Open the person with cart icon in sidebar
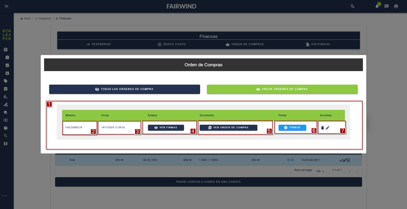 (x=5, y=97)
